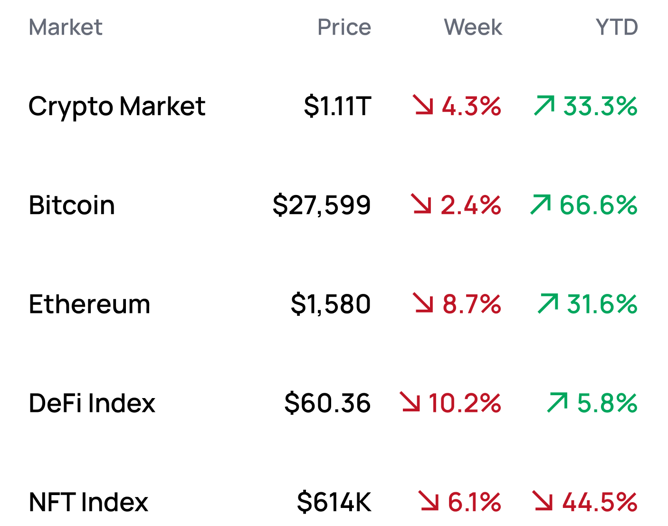Click the Bitcoin price $27,599
The image size is (668, 526).
[322, 205]
